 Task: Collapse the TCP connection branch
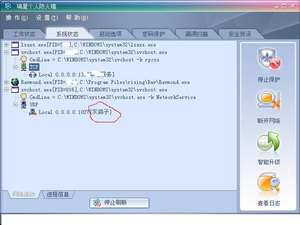pos(15,67)
